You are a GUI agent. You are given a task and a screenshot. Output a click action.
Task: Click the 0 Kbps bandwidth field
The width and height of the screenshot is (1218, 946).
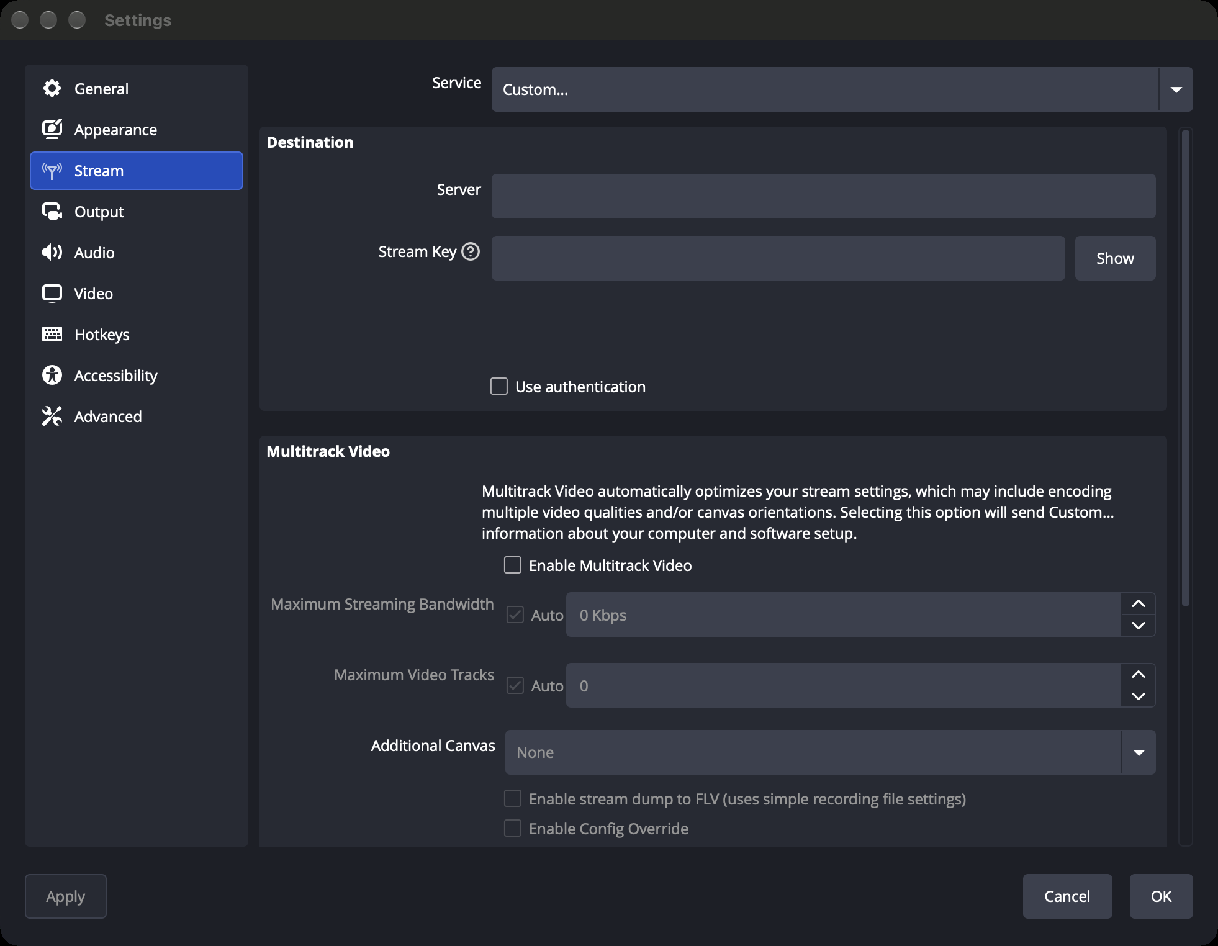[844, 615]
